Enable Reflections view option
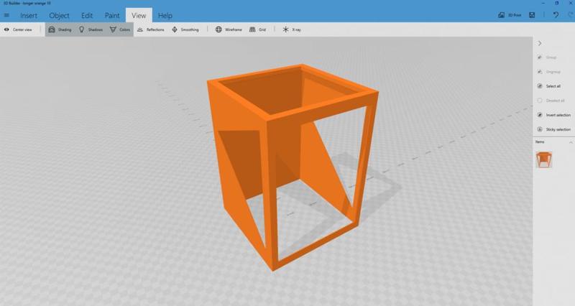Screen dimensions: 575x306 point(151,29)
